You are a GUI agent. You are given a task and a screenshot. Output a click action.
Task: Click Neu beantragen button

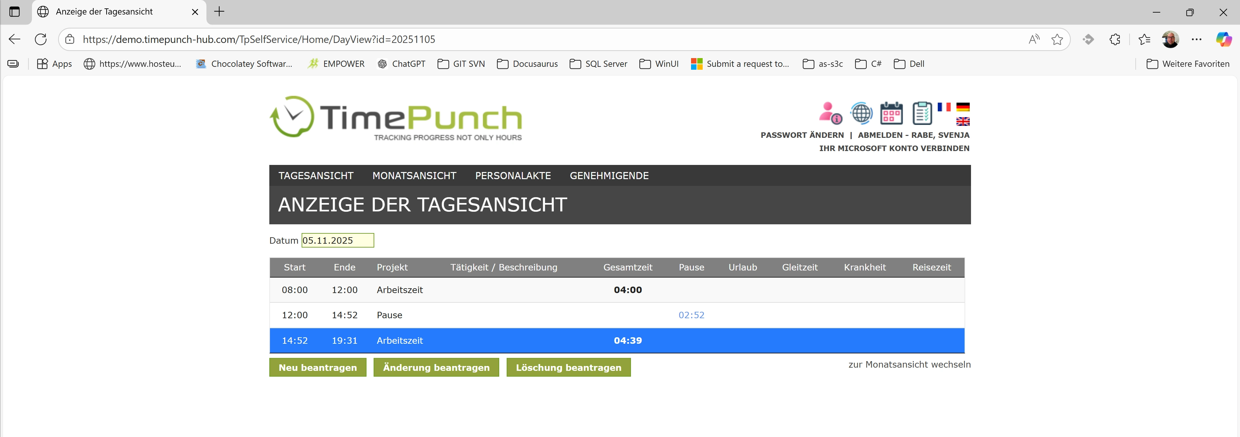coord(318,368)
